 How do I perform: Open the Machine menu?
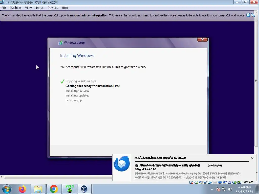pos(15,8)
